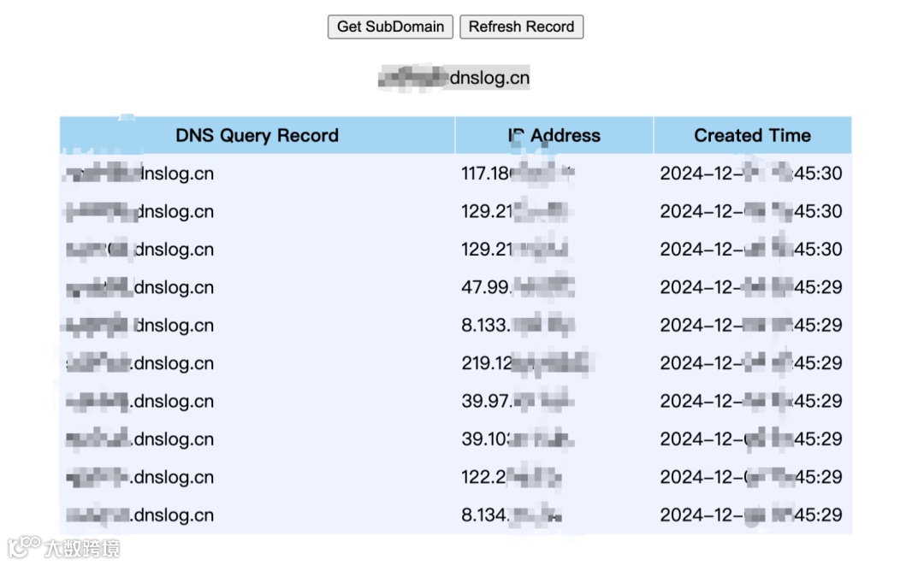Click the created time in the 219.12 row
The image size is (924, 565).
coord(751,363)
